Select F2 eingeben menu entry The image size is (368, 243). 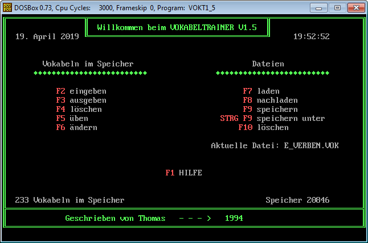[x=81, y=91]
